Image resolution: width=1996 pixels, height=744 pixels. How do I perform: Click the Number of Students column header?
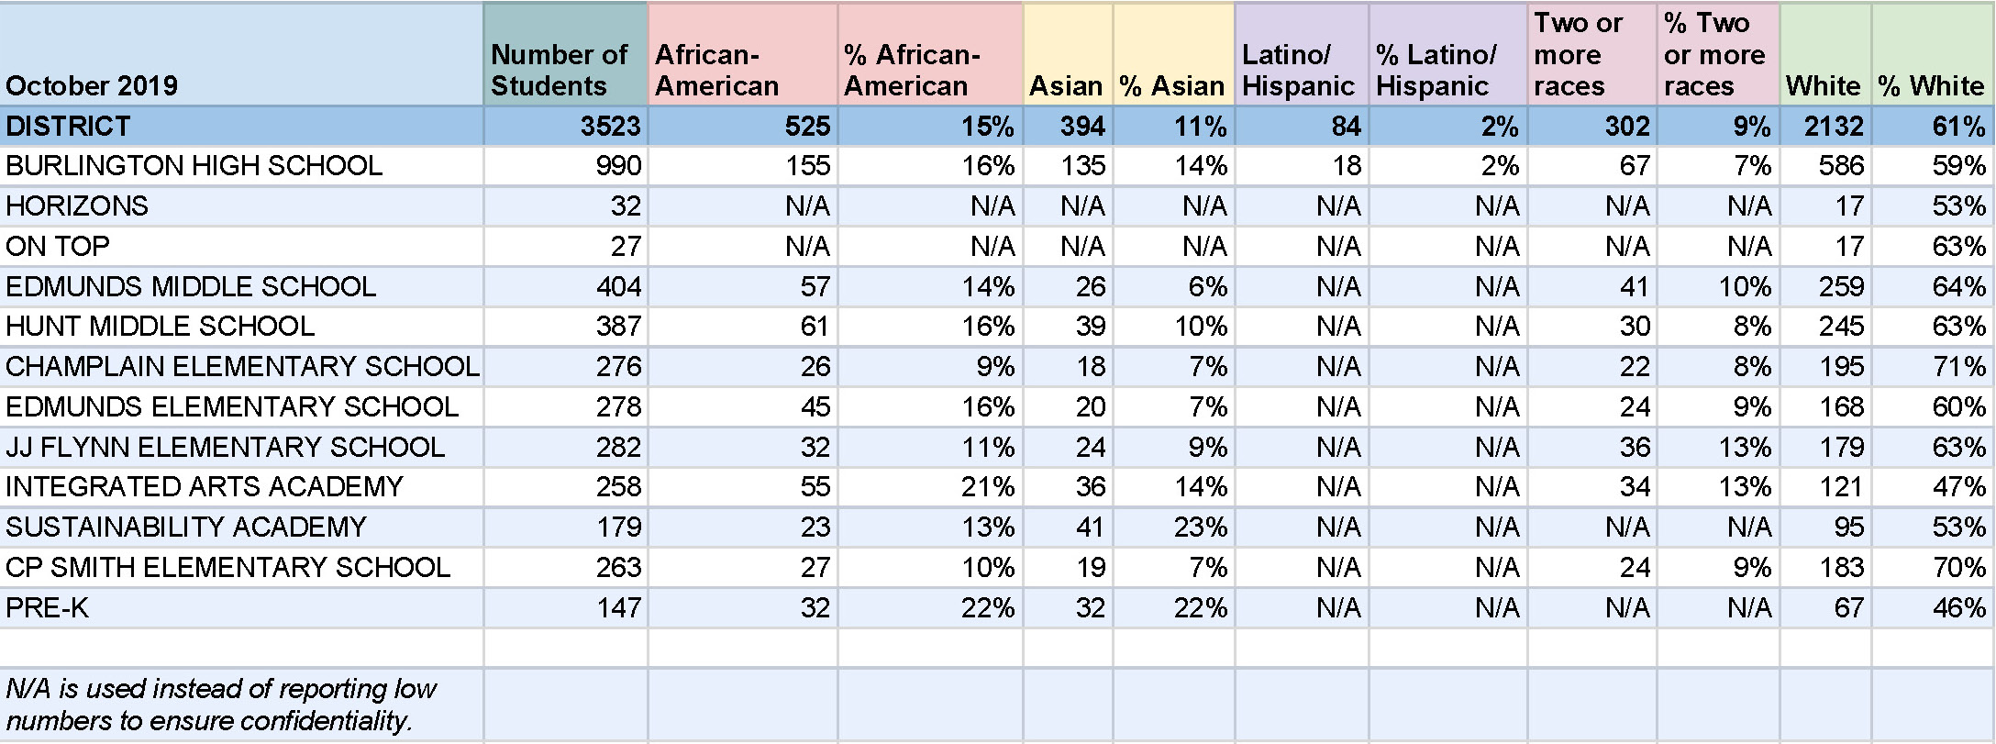(x=566, y=55)
